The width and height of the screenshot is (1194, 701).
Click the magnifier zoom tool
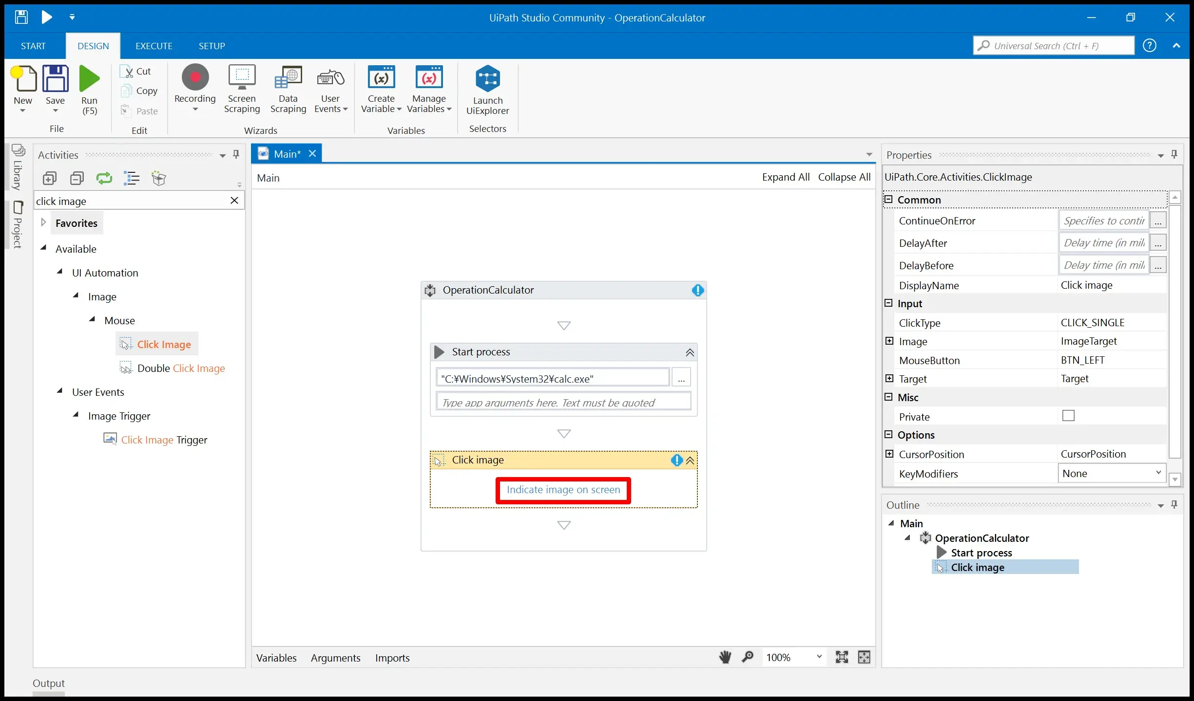[x=747, y=657]
